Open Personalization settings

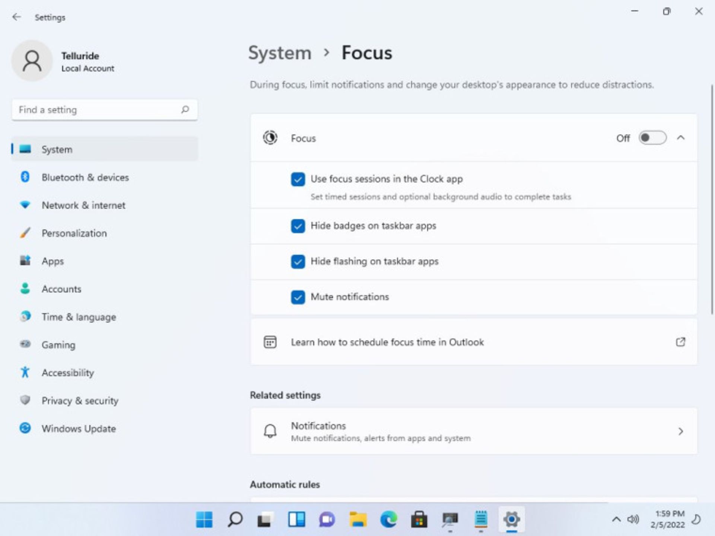pos(74,233)
